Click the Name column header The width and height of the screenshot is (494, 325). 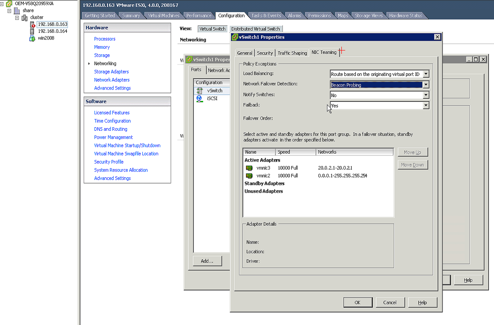point(259,152)
